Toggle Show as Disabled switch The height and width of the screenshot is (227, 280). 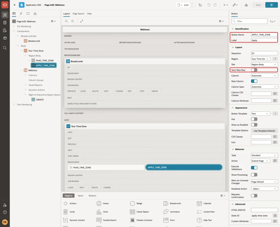[x=254, y=125]
